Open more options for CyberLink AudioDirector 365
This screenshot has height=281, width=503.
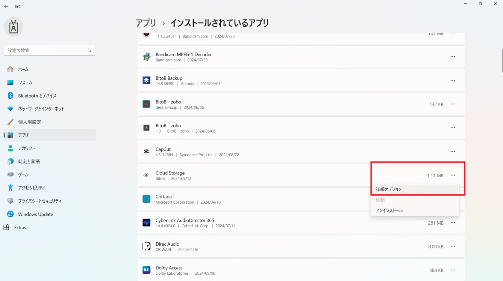click(x=453, y=223)
